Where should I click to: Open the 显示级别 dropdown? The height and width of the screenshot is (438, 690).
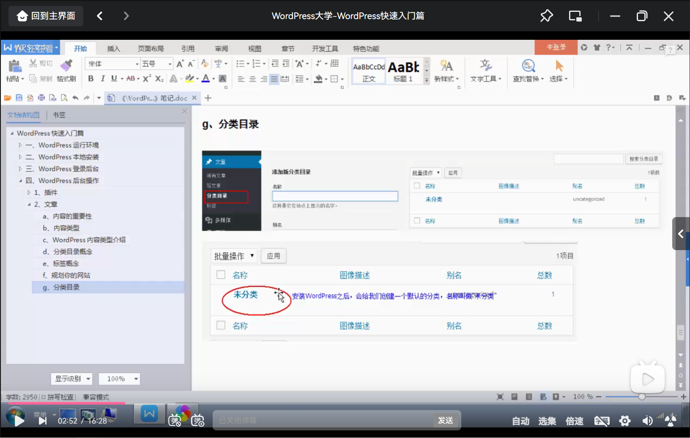coord(71,379)
